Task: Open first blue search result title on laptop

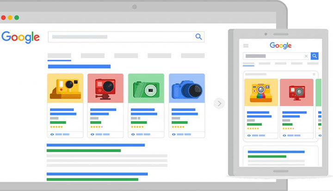Action: click(x=96, y=145)
